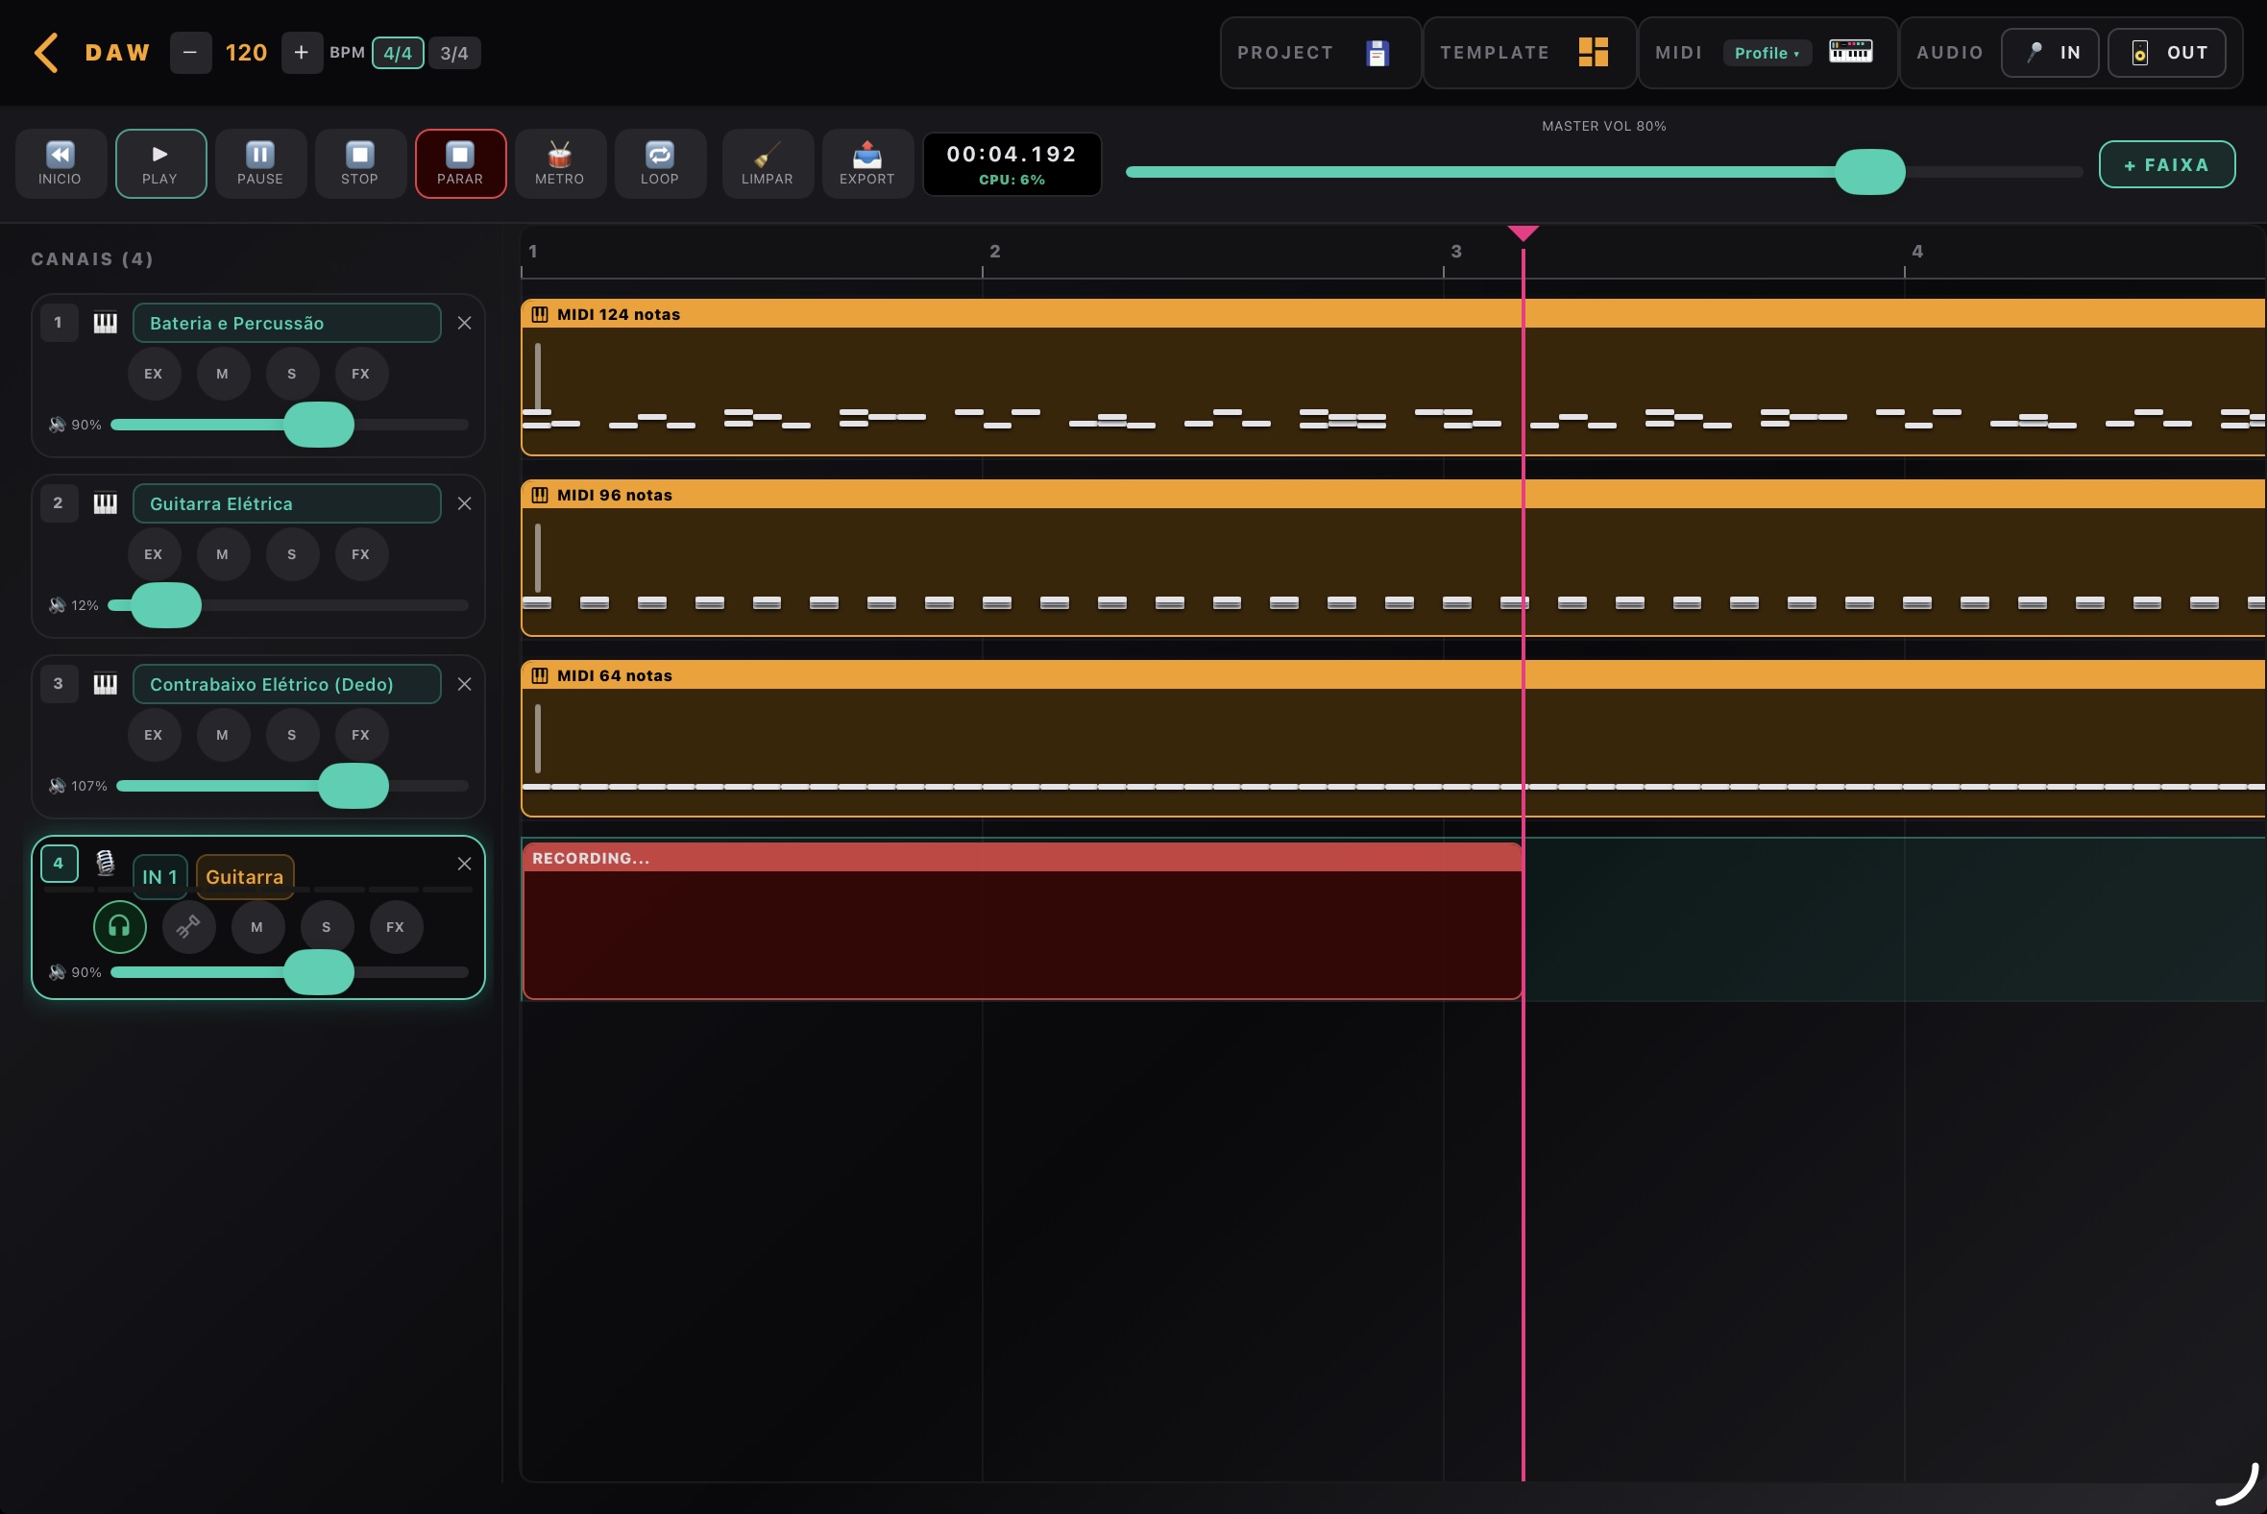
Task: Solo the Guitarra Elétrica channel
Action: (292, 554)
